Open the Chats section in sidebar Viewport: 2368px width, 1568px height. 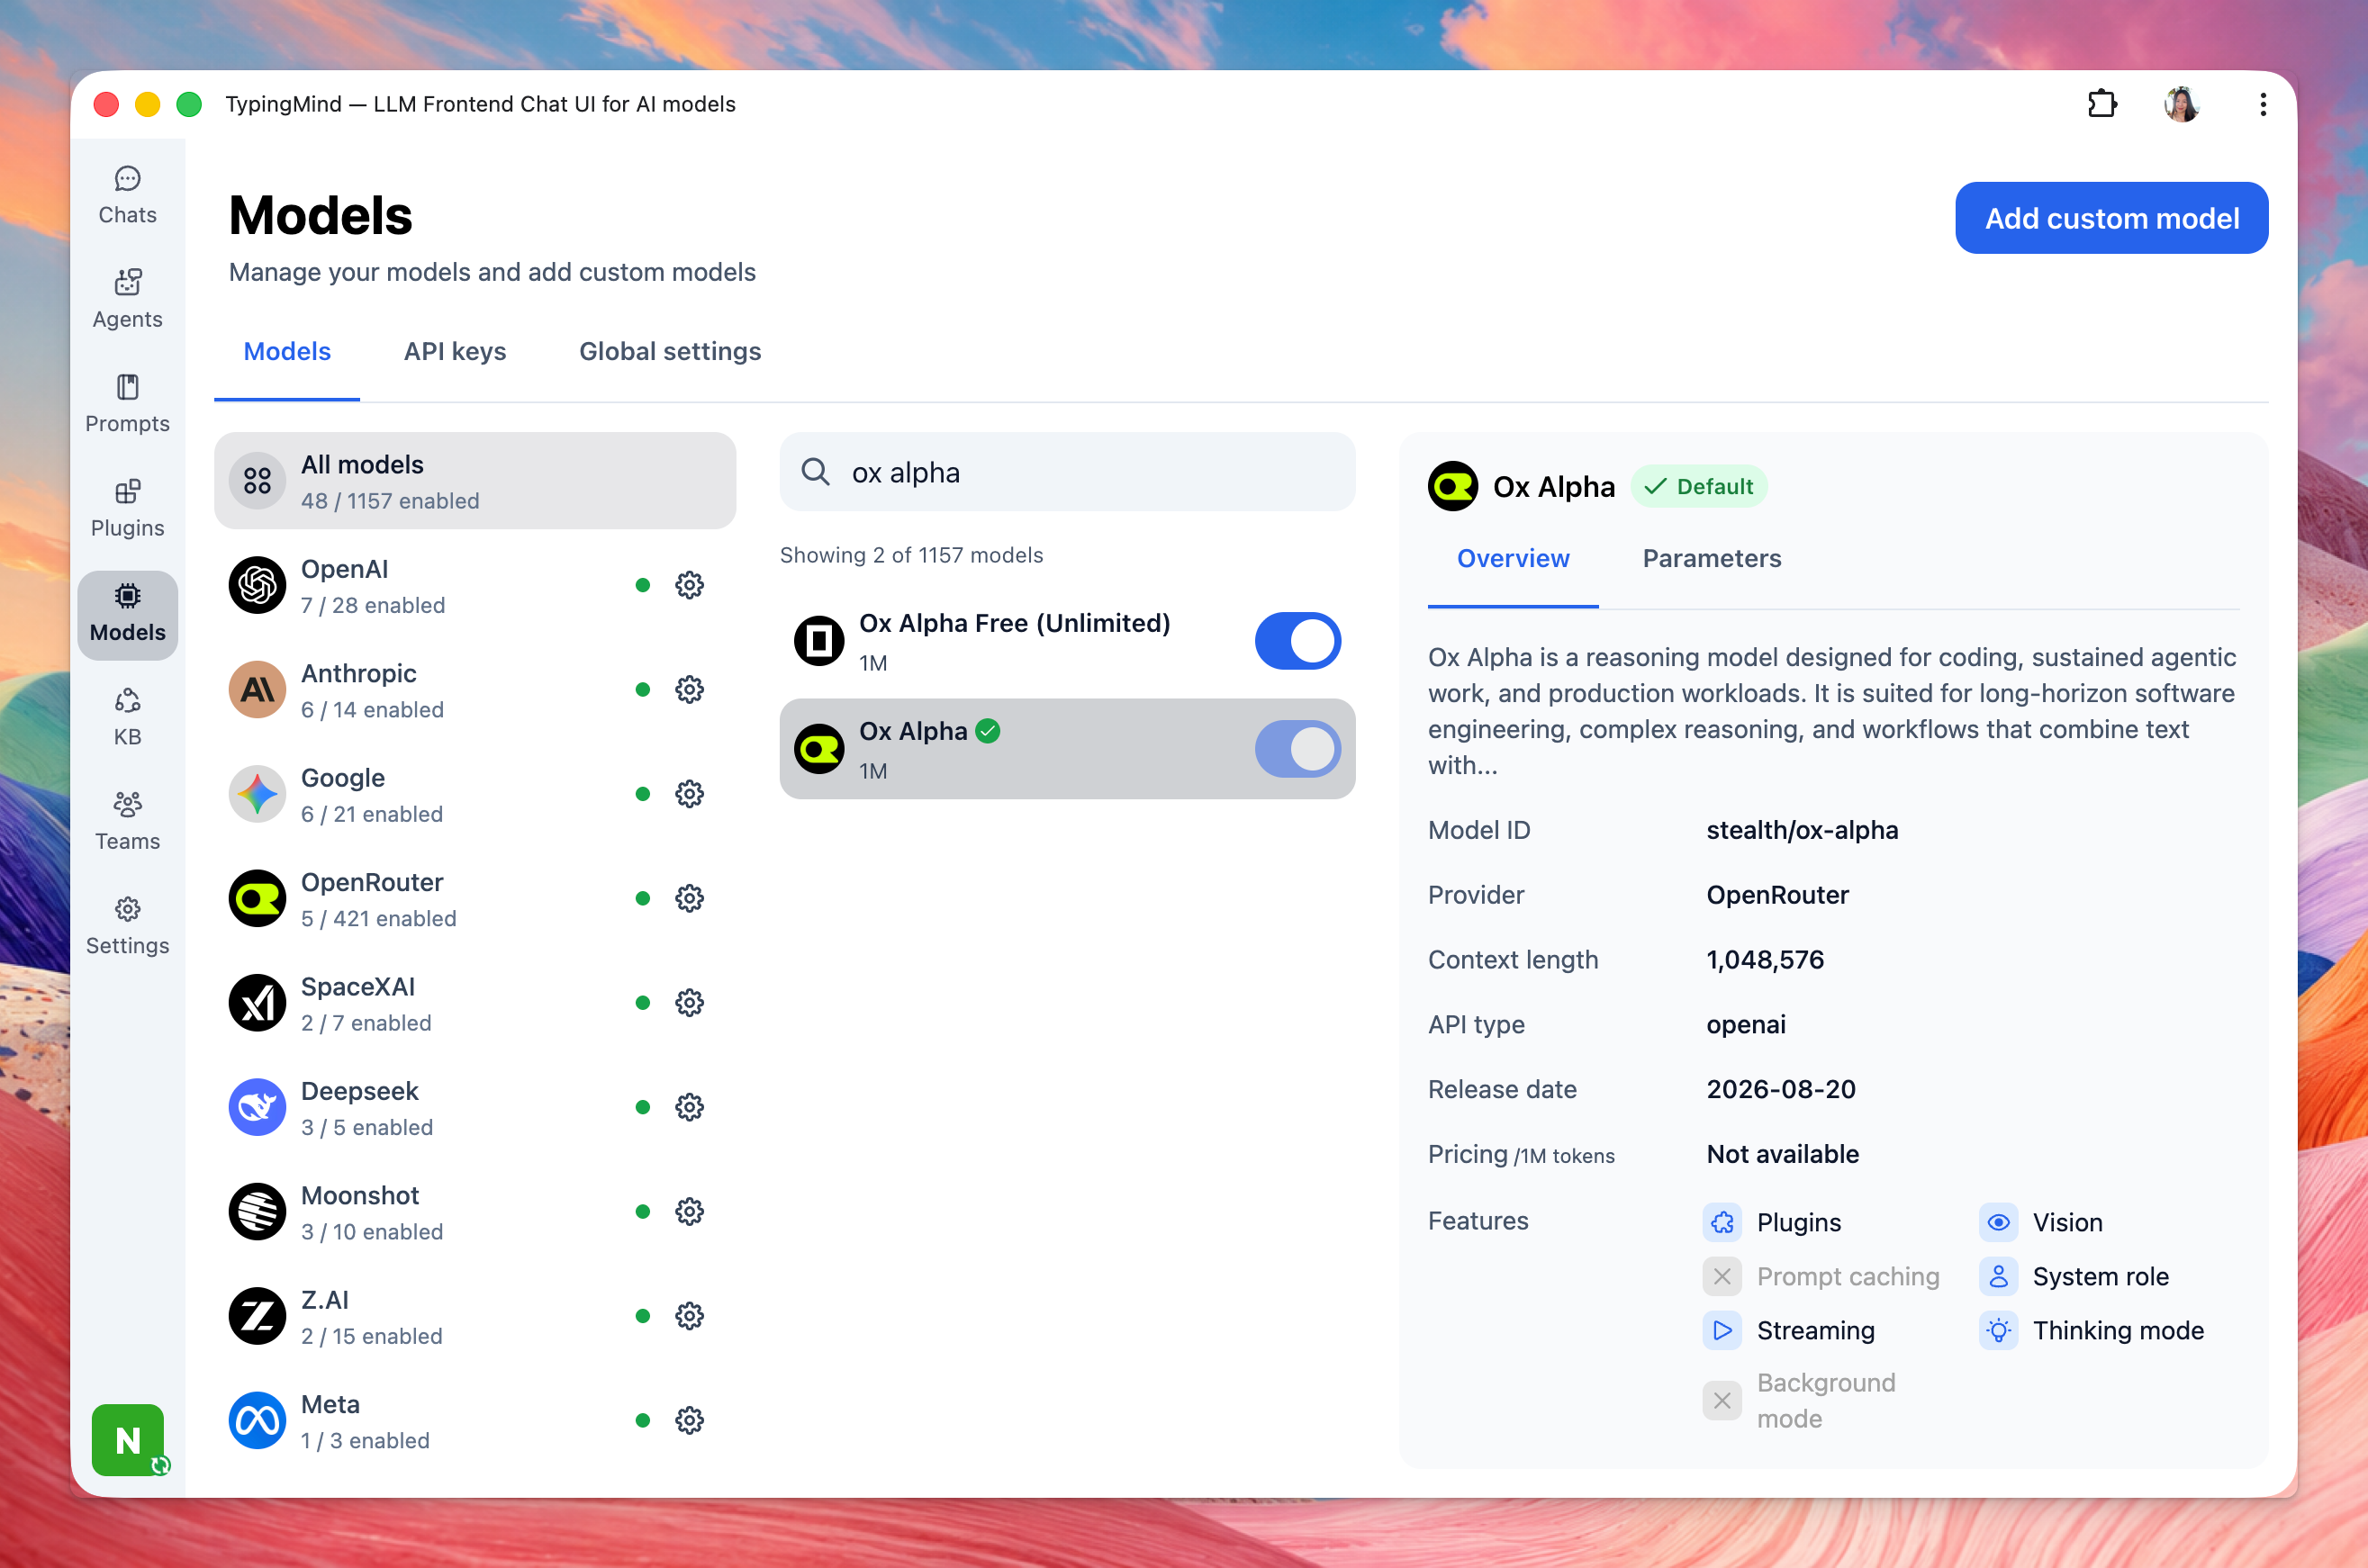click(127, 195)
